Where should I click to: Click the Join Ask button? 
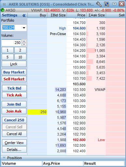(x=14, y=111)
